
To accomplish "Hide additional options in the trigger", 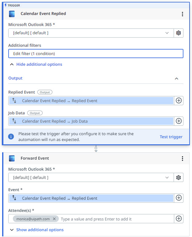I will (39, 65).
